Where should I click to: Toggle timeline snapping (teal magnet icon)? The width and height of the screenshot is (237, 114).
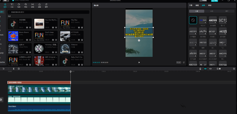pyautogui.click(x=205, y=69)
